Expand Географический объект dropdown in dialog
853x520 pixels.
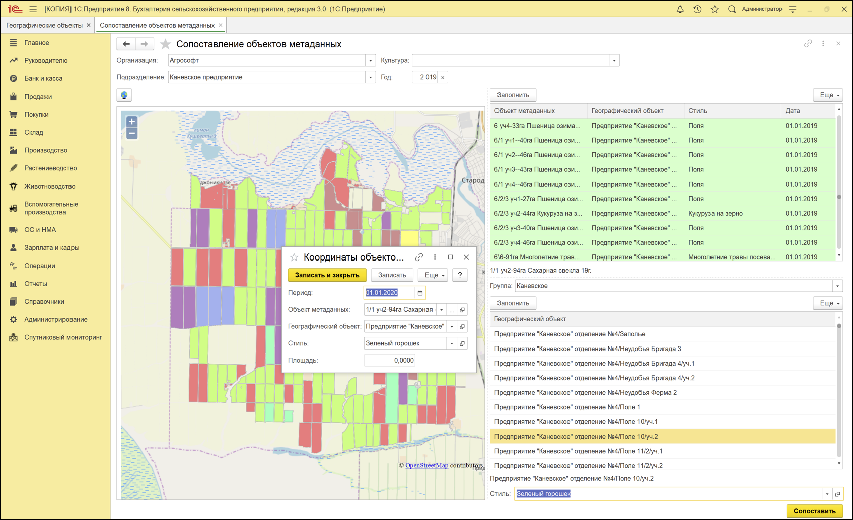coord(452,327)
